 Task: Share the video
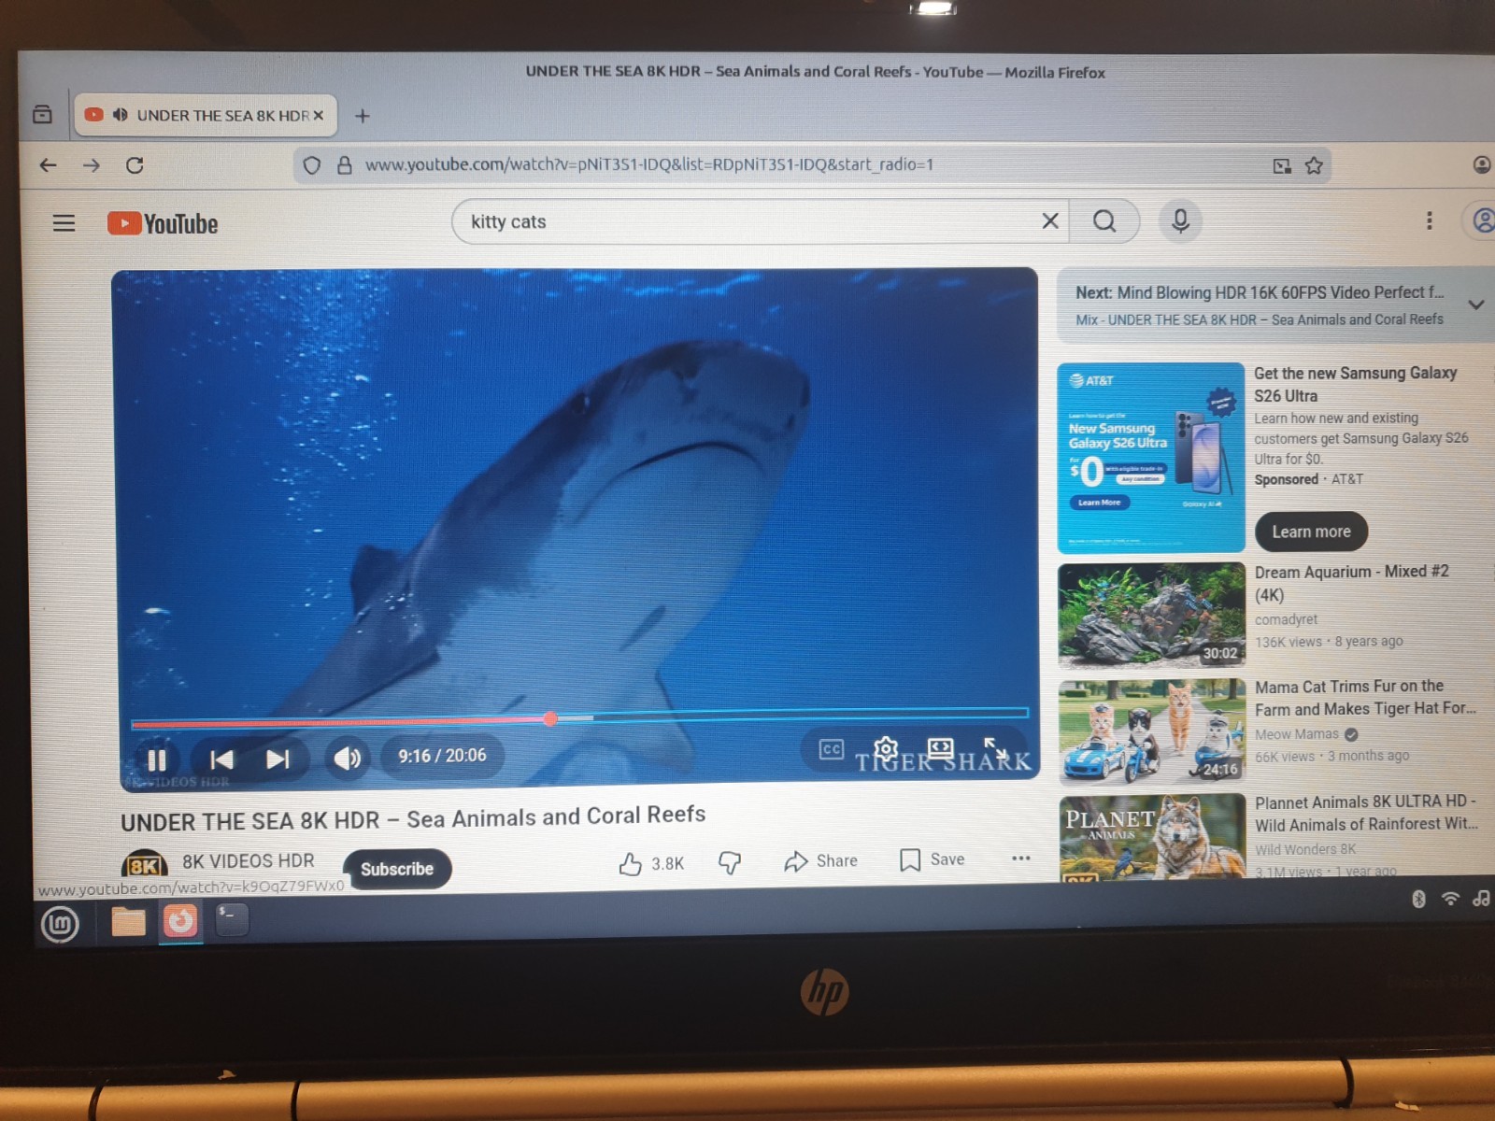coord(820,860)
